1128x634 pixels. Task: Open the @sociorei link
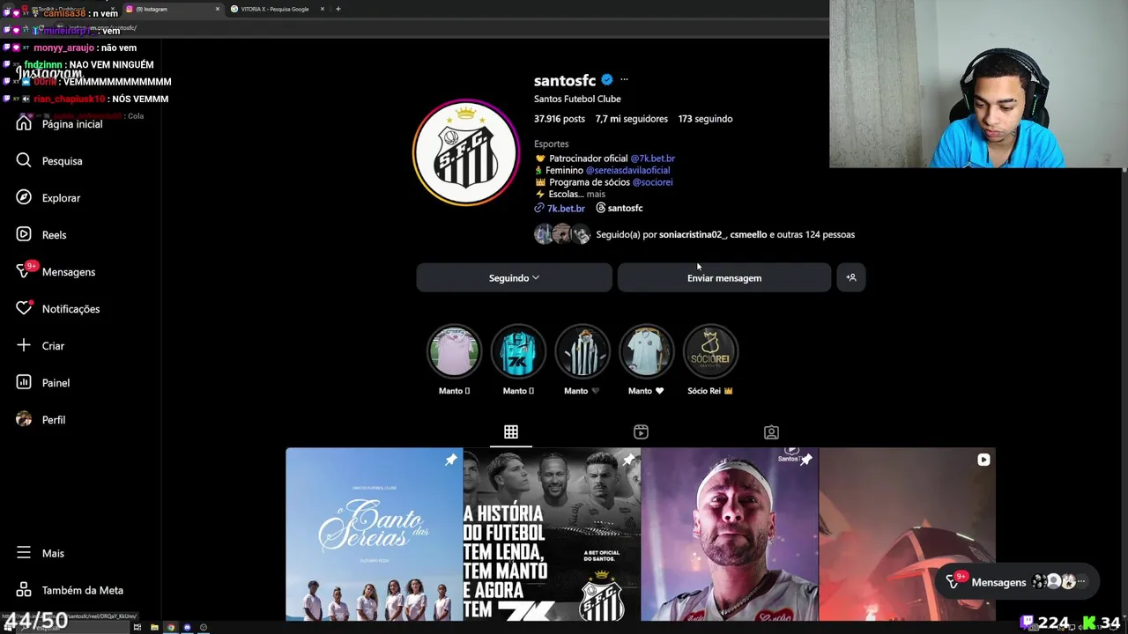[652, 182]
